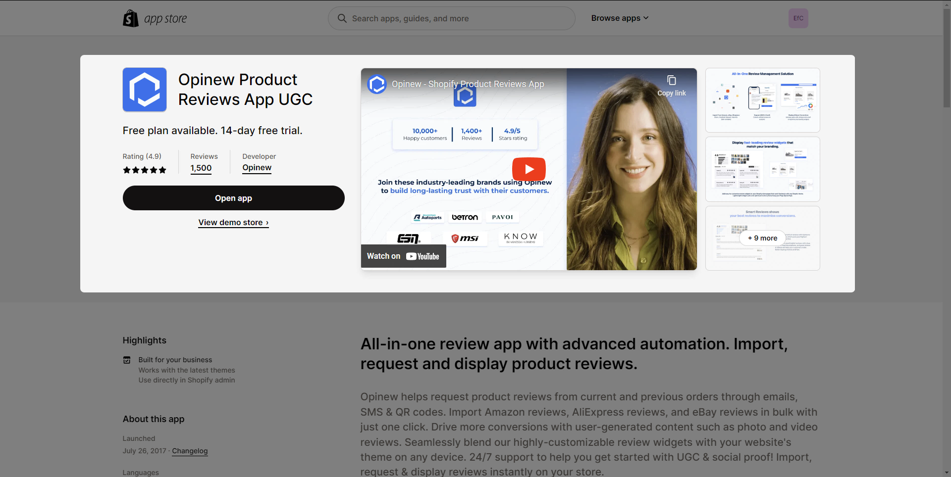Click Works with the latest themes text
Viewport: 951px width, 477px height.
[187, 370]
